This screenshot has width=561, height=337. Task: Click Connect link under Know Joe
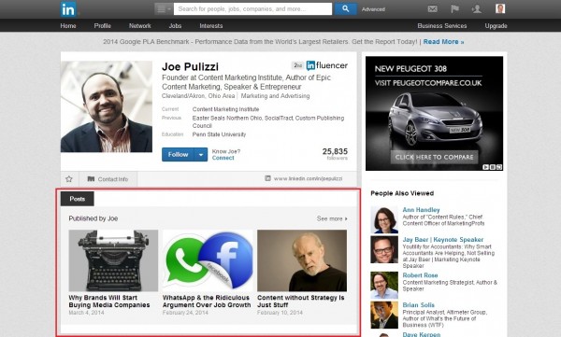pos(223,158)
